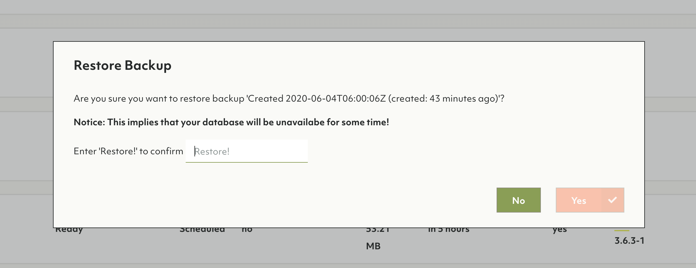Click the 2020-06-04T06:00:06Z backup timestamp
This screenshot has height=268, width=696.
coord(336,99)
